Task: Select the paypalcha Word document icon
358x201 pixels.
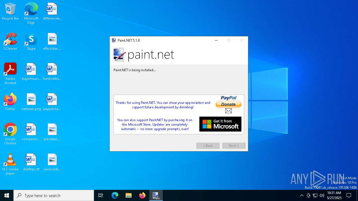Action: [x=52, y=102]
